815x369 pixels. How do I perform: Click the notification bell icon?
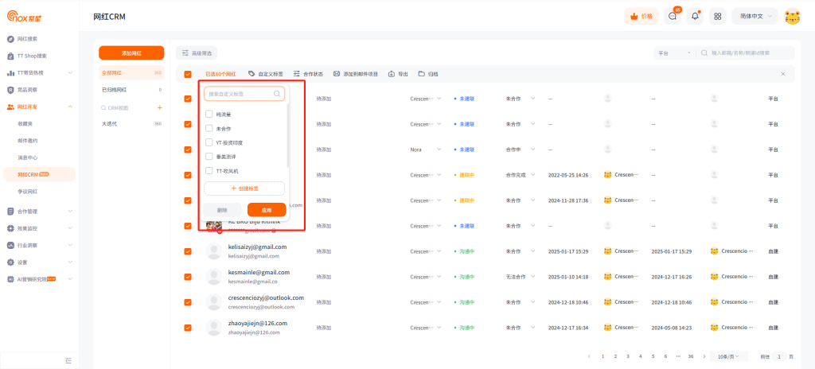pyautogui.click(x=696, y=16)
